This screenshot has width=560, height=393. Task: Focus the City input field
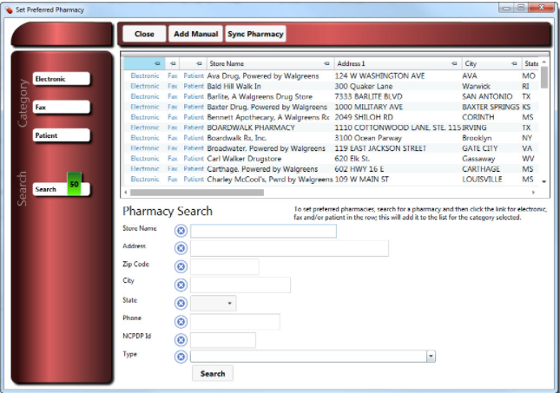(240, 285)
